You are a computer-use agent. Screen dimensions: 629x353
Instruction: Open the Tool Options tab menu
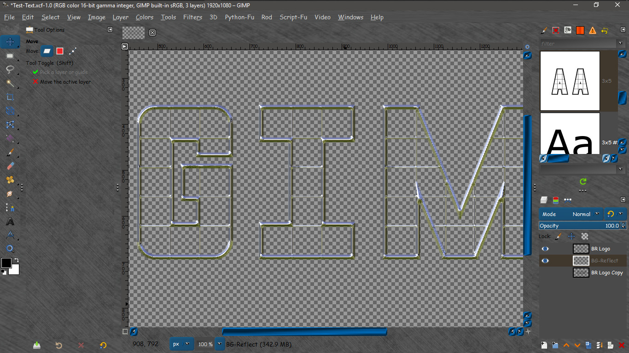pos(110,29)
